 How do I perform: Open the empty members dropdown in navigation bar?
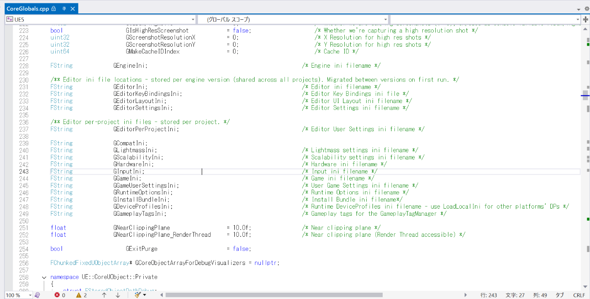tap(485, 19)
